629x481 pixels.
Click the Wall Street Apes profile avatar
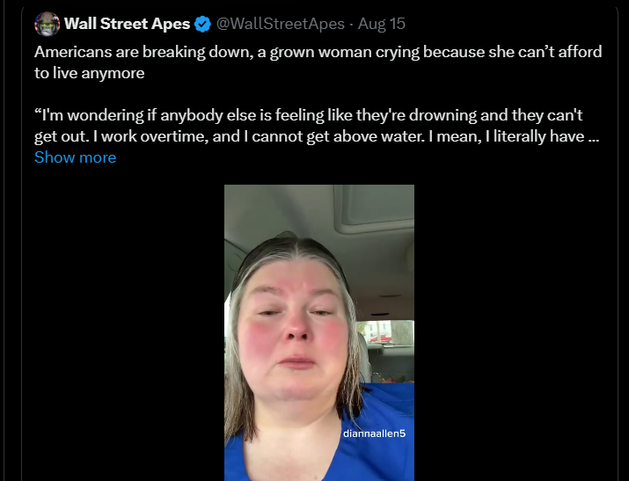pyautogui.click(x=47, y=24)
